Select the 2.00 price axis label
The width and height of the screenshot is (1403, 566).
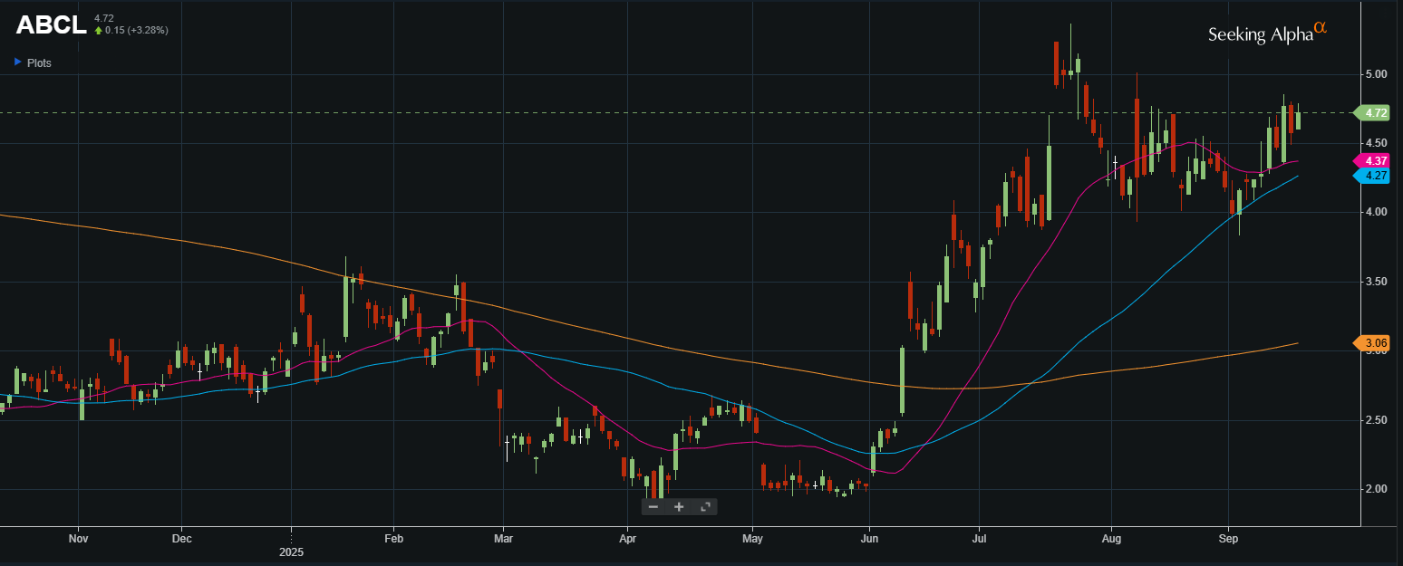pos(1376,489)
